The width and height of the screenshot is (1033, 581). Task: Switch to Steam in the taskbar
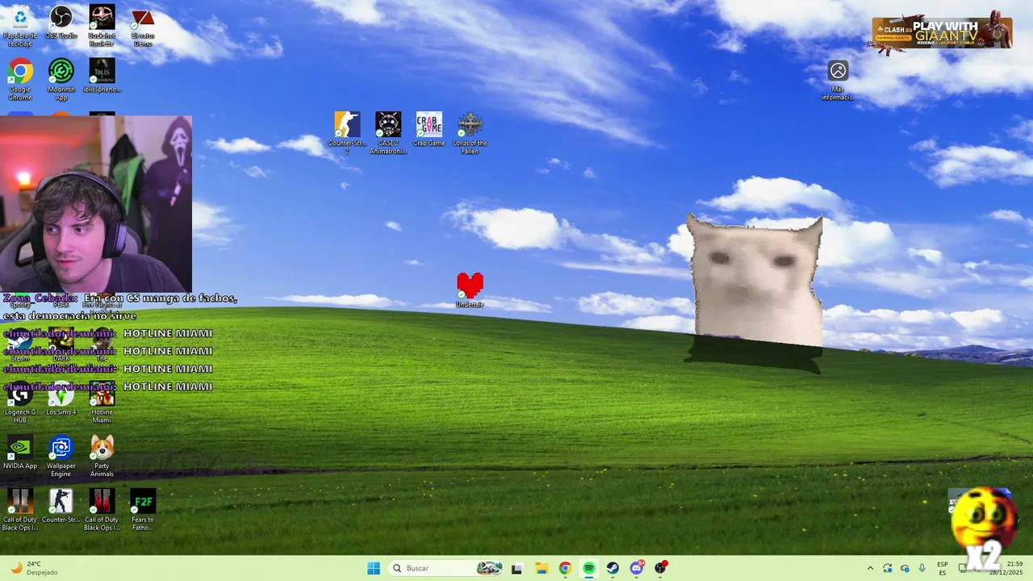(613, 568)
